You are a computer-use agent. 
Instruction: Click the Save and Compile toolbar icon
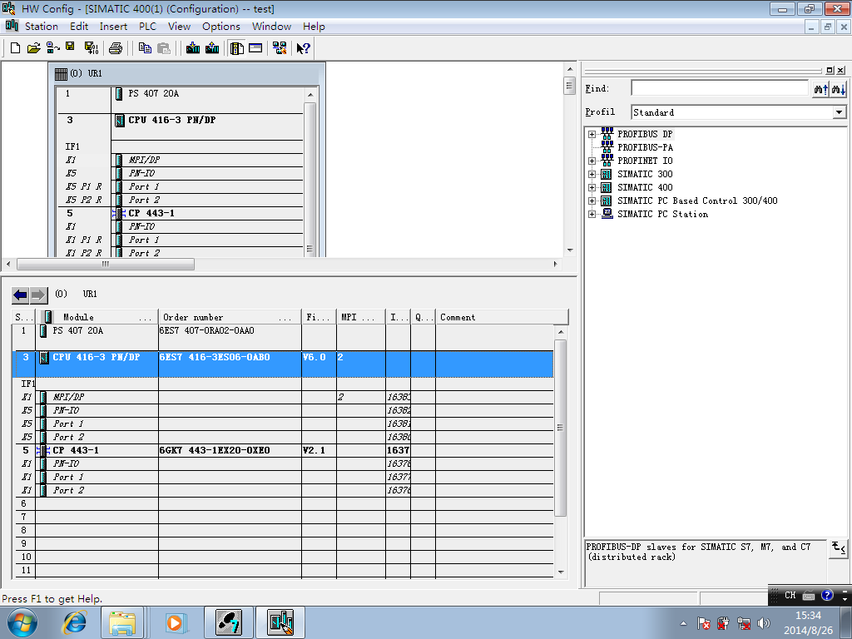pos(91,48)
